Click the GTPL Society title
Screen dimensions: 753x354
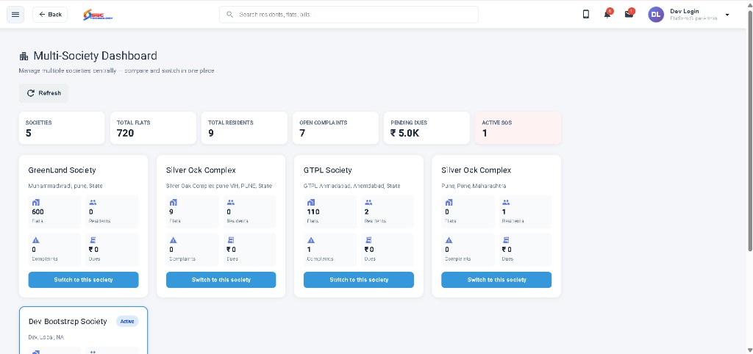pyautogui.click(x=327, y=170)
